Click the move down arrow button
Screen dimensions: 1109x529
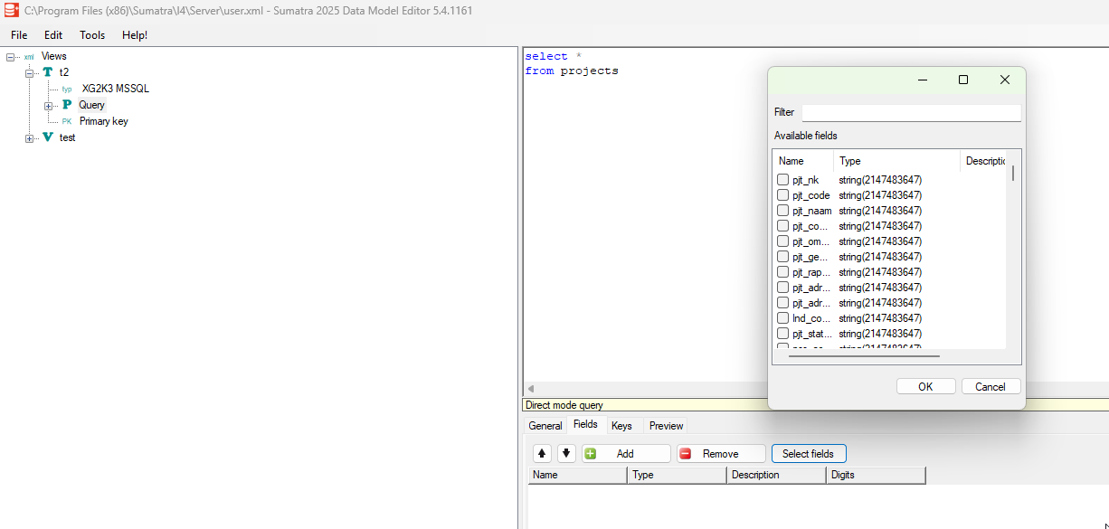pyautogui.click(x=566, y=454)
